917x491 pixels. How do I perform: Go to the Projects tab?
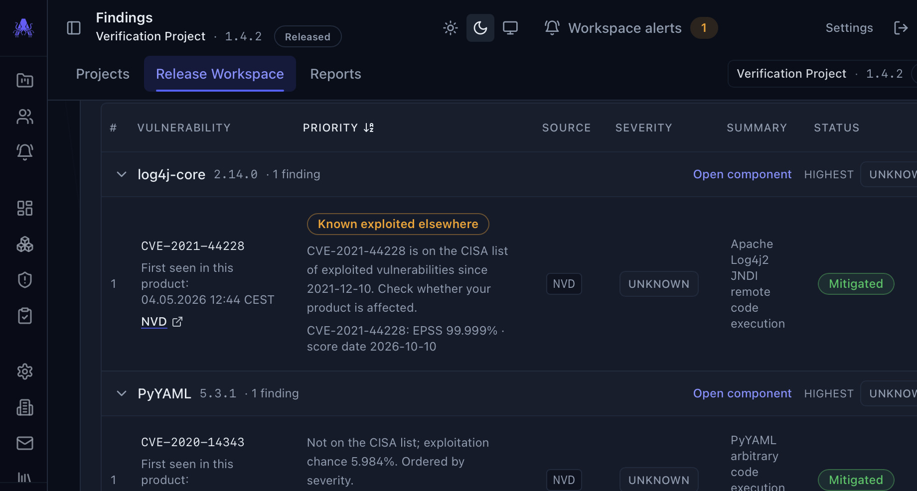coord(103,74)
